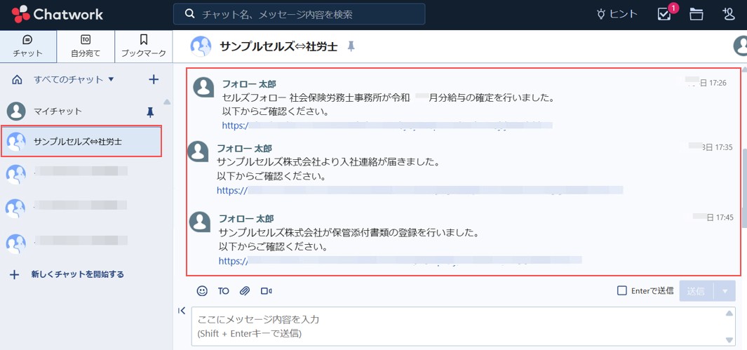Click the 給与の確定を行いました message text
Viewport: 747px width, 350px height.
(388, 99)
